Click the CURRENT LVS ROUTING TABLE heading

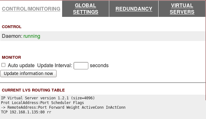pyautogui.click(x=33, y=90)
